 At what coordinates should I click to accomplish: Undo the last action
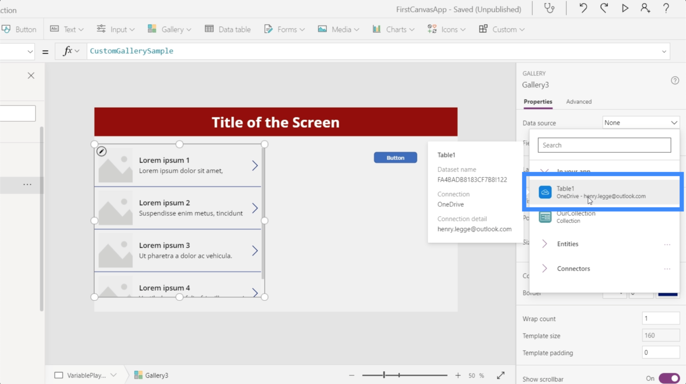pyautogui.click(x=583, y=8)
